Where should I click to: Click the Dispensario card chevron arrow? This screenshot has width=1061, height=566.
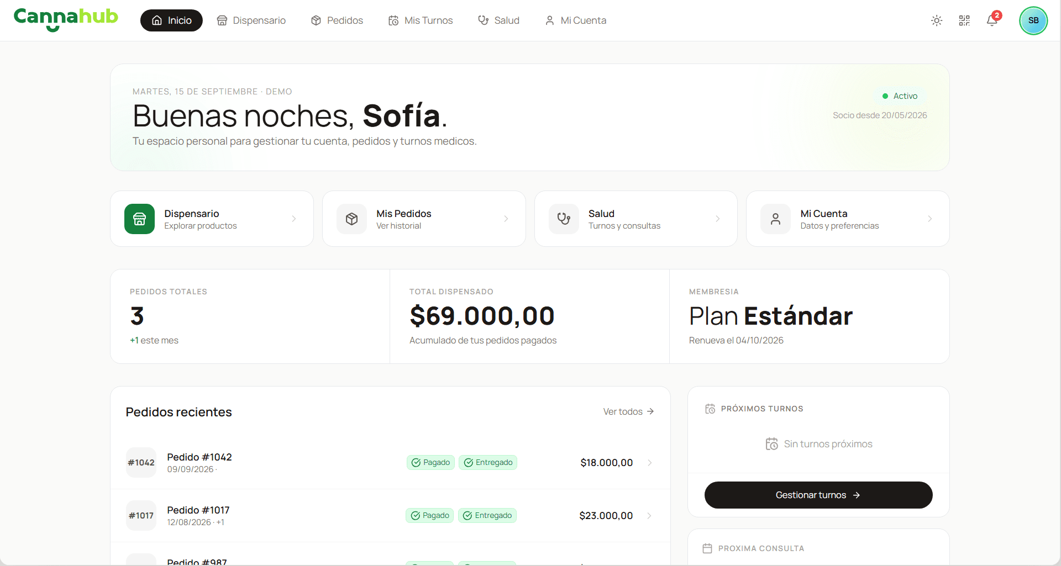(294, 219)
